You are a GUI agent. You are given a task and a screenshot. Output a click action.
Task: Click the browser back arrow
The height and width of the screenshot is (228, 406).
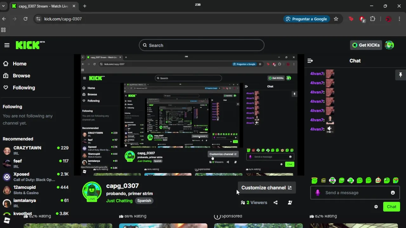[x=4, y=19]
